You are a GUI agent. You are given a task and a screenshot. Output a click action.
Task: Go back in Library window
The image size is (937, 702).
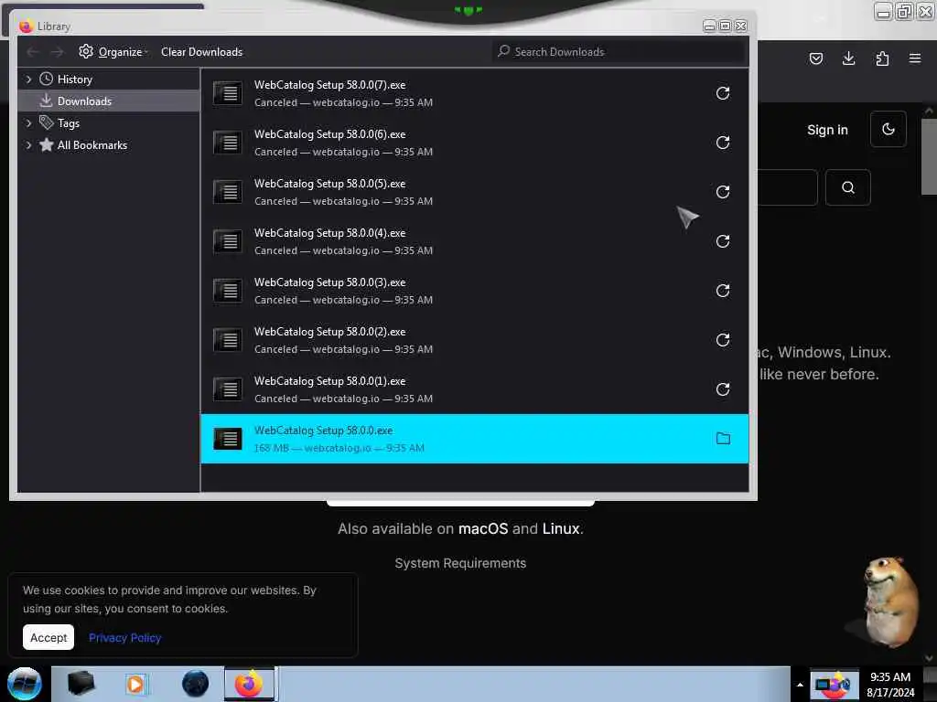(x=33, y=52)
